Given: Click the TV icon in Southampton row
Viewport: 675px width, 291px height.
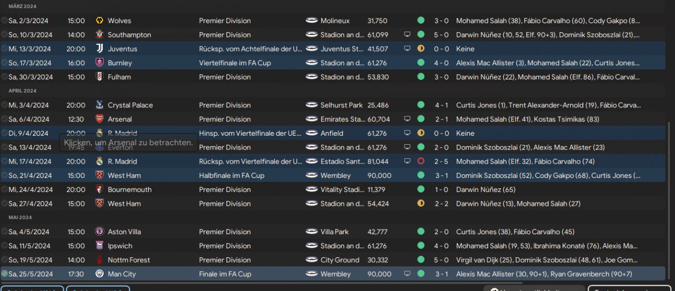Looking at the screenshot, I should coord(407,35).
